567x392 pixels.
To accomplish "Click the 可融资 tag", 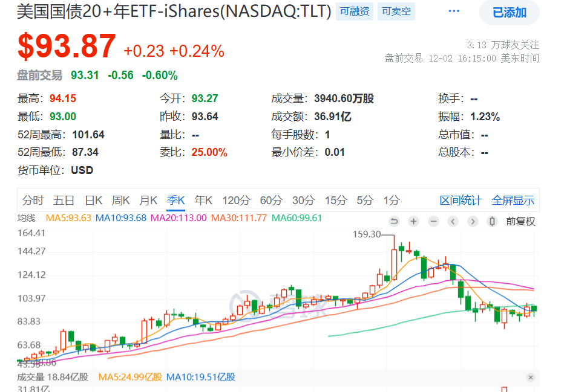I will point(355,11).
